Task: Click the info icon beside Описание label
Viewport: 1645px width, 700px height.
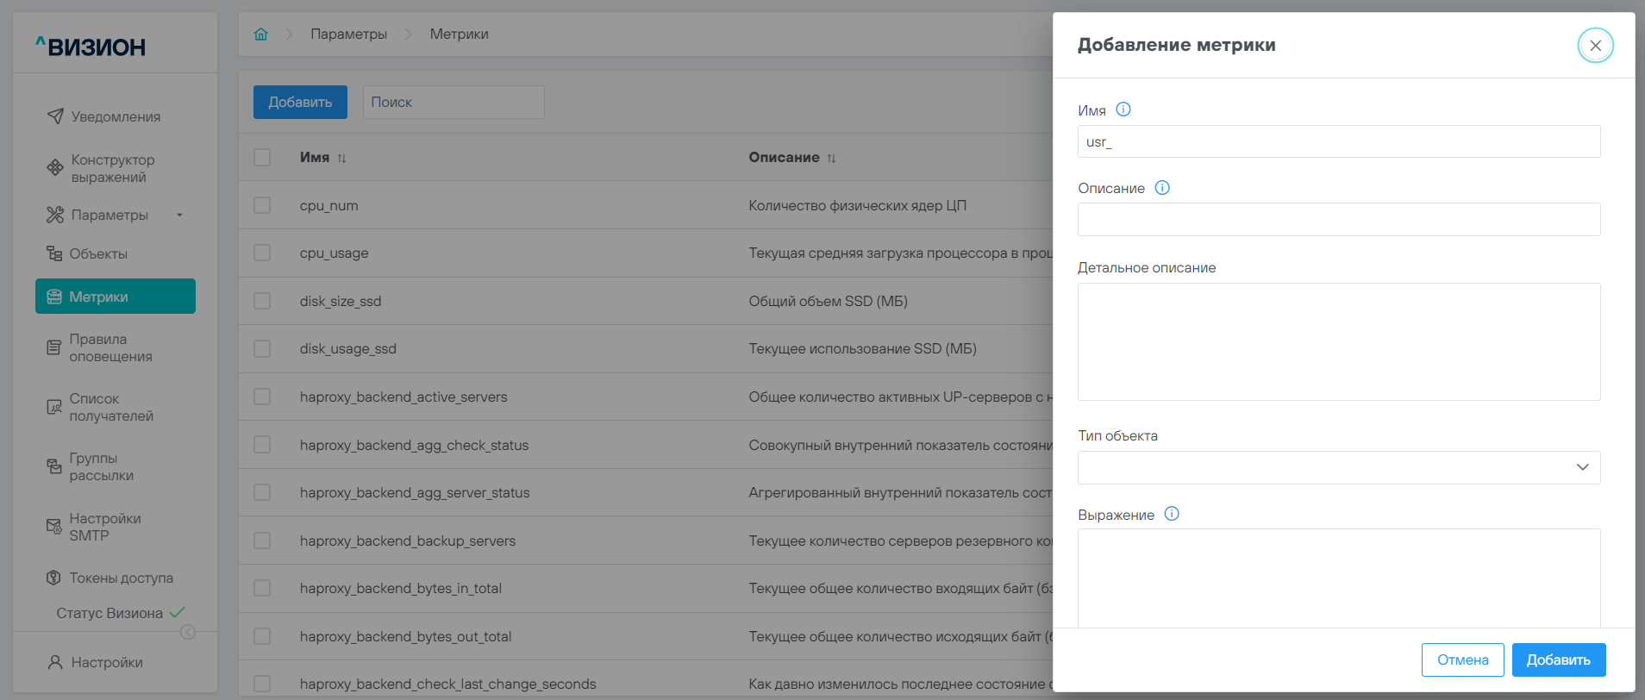Action: (x=1161, y=188)
